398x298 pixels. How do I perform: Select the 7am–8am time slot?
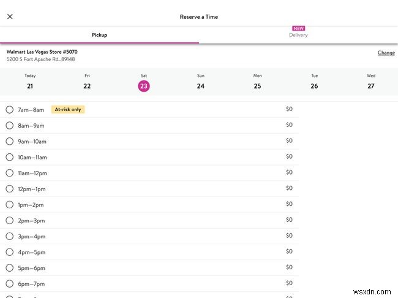click(10, 110)
